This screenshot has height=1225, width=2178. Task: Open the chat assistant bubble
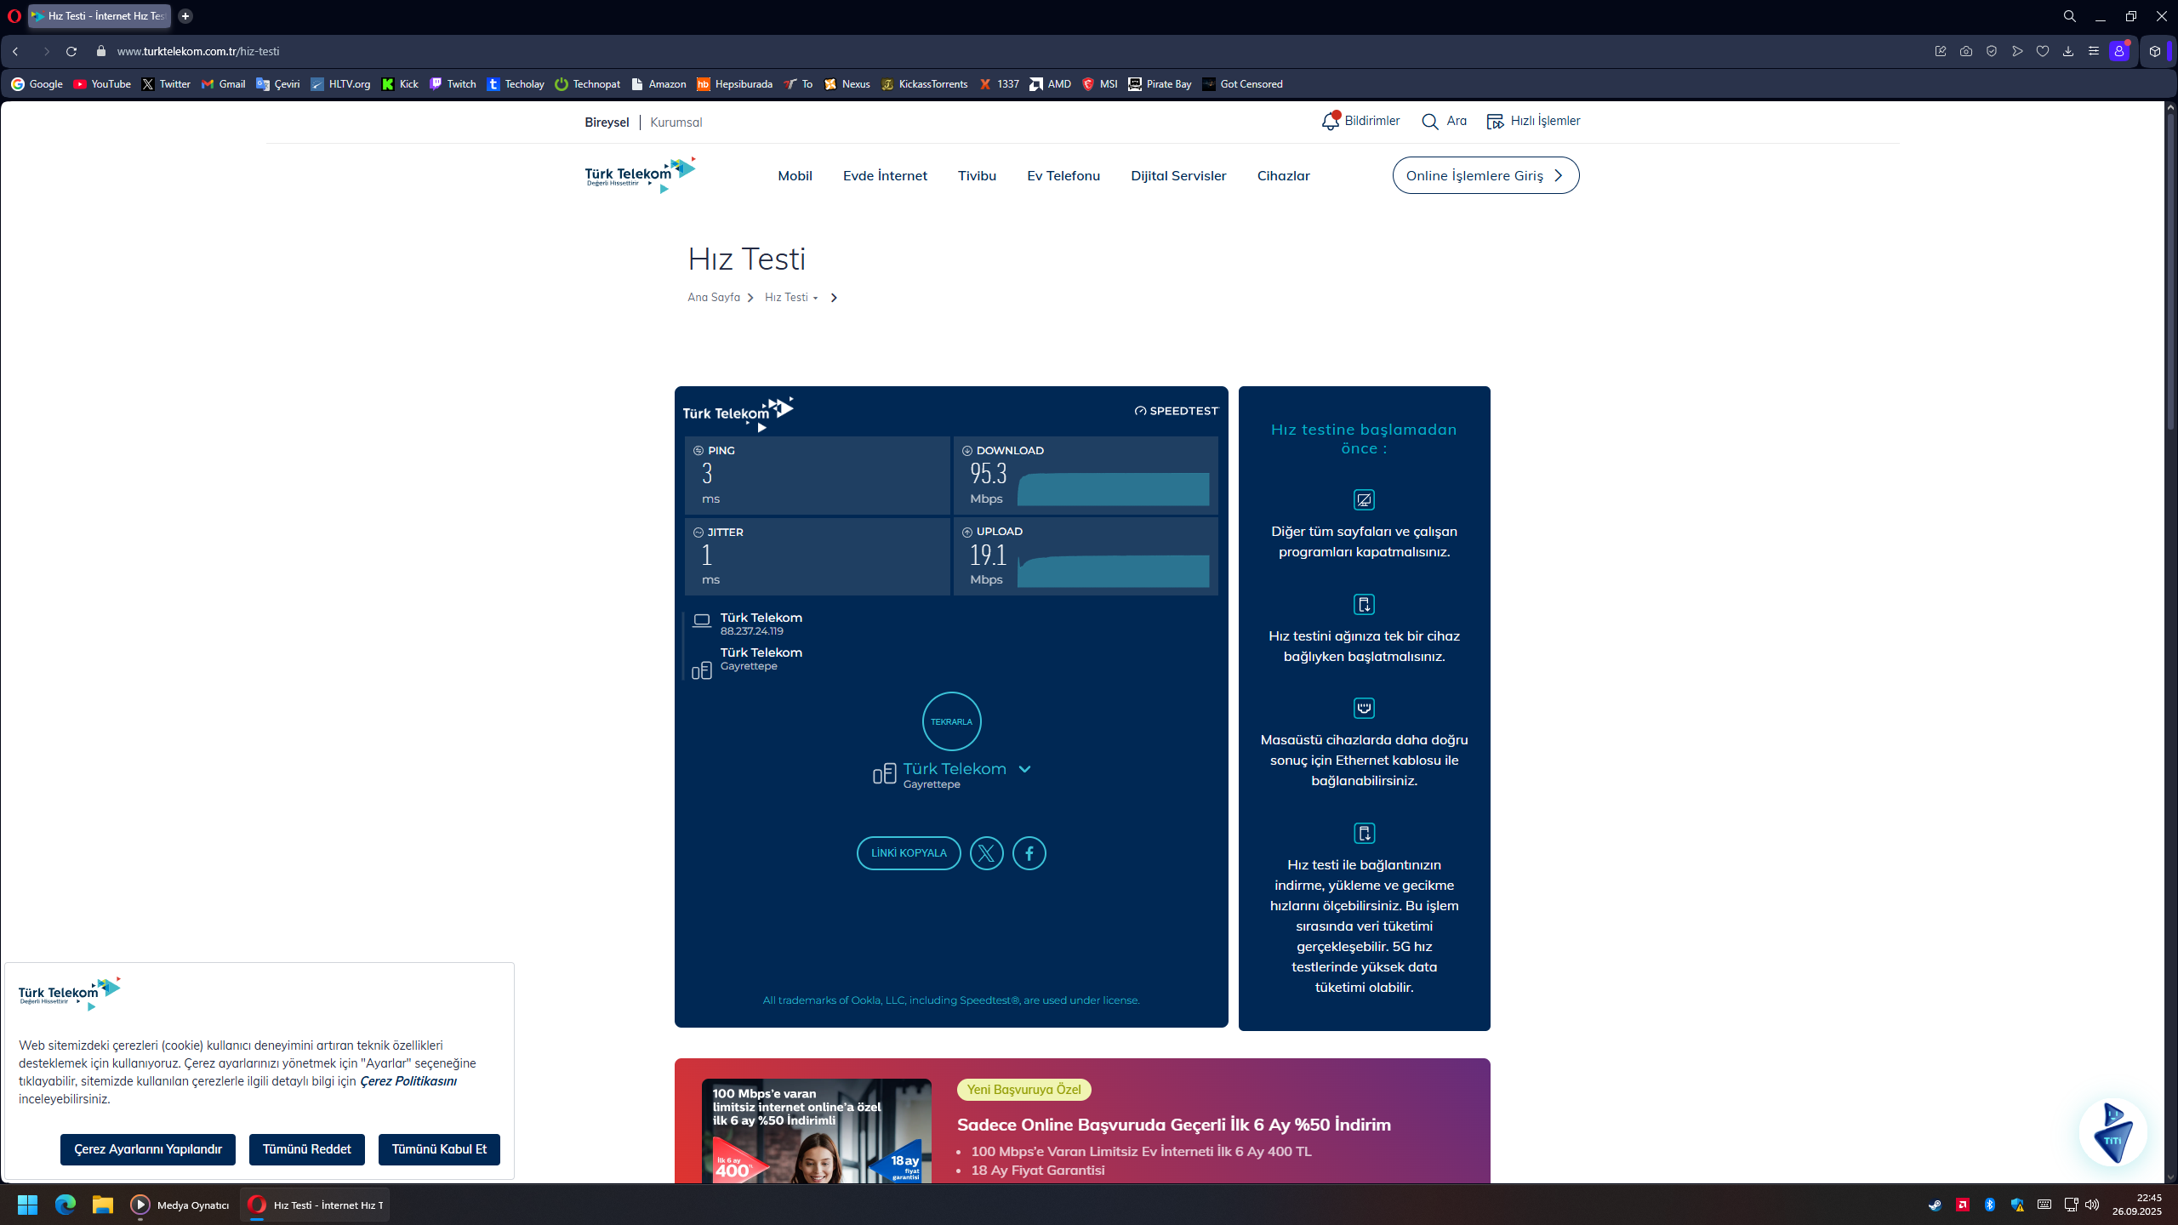click(2112, 1132)
